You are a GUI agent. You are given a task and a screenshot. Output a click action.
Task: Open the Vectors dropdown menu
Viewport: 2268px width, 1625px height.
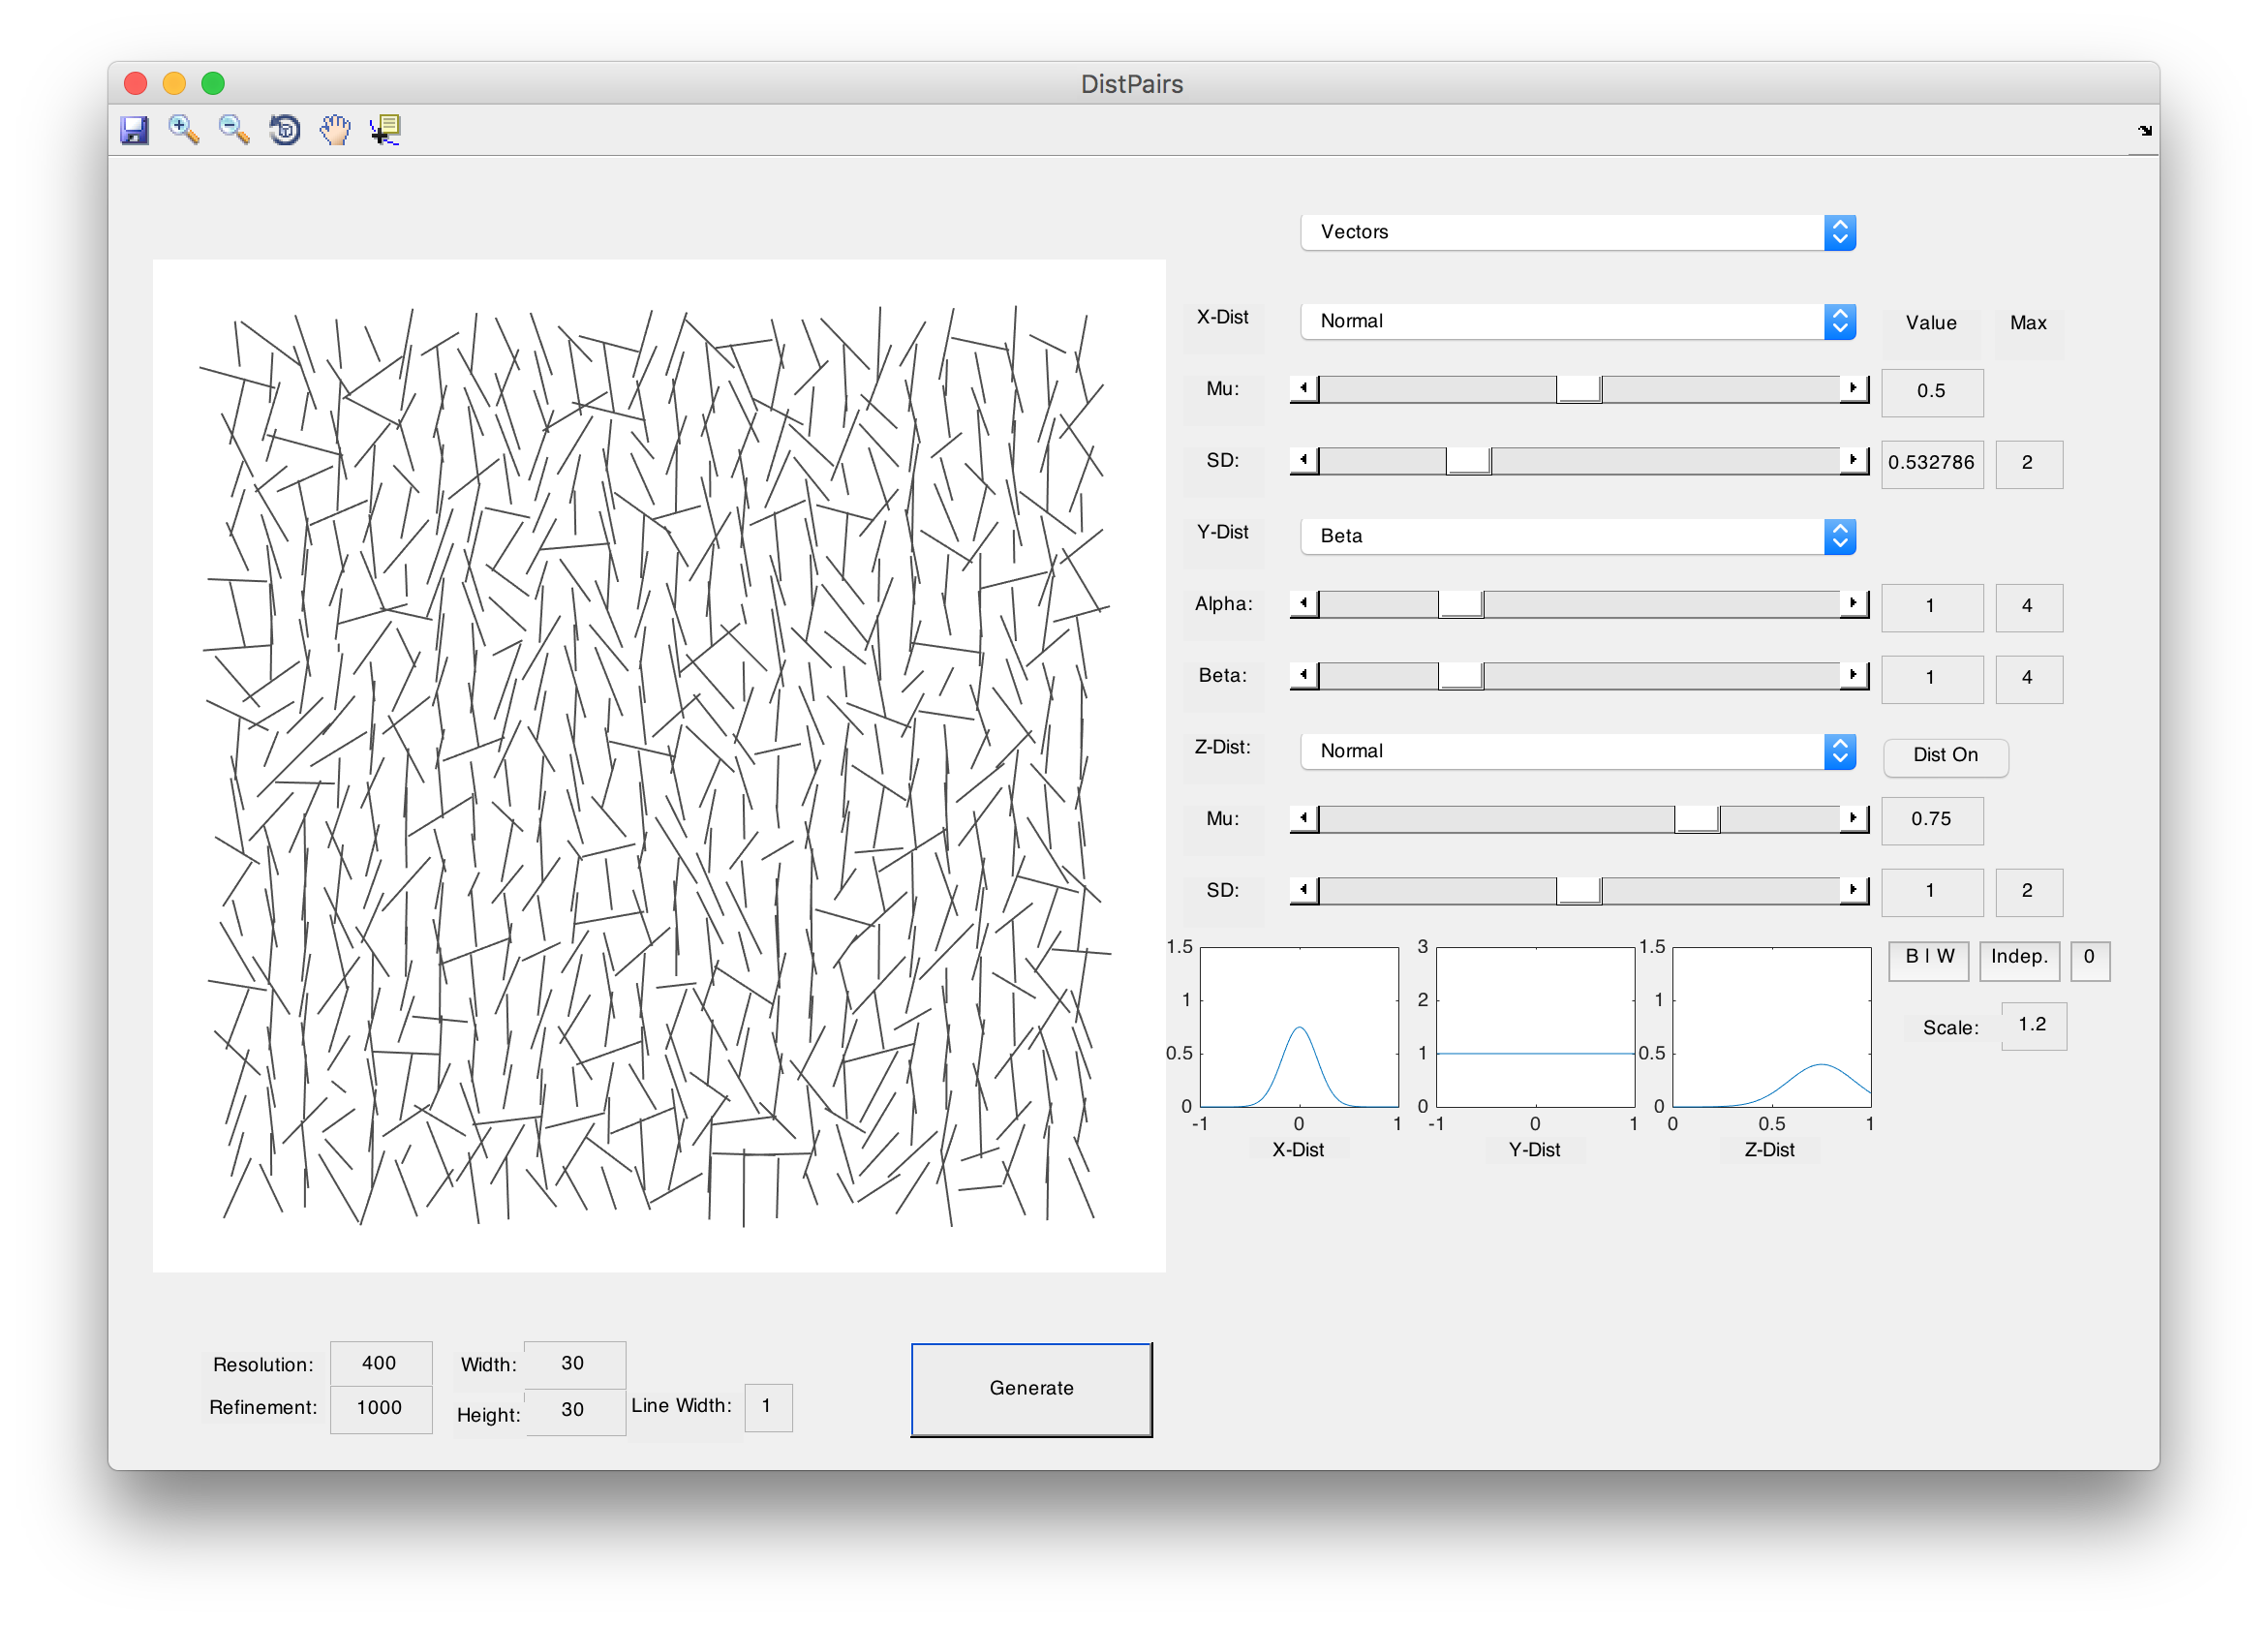pyautogui.click(x=1577, y=232)
